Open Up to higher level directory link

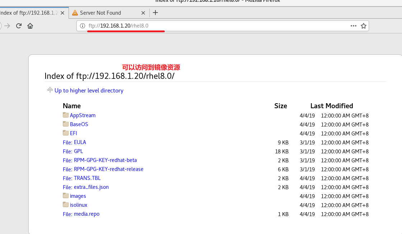[89, 91]
